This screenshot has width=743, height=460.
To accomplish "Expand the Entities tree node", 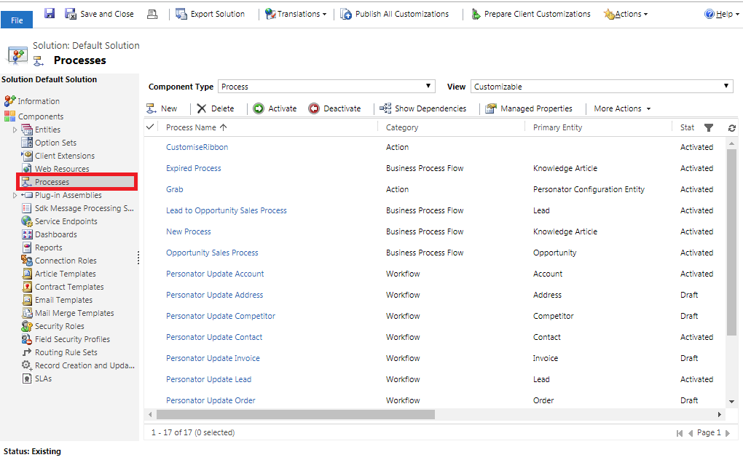I will 15,130.
